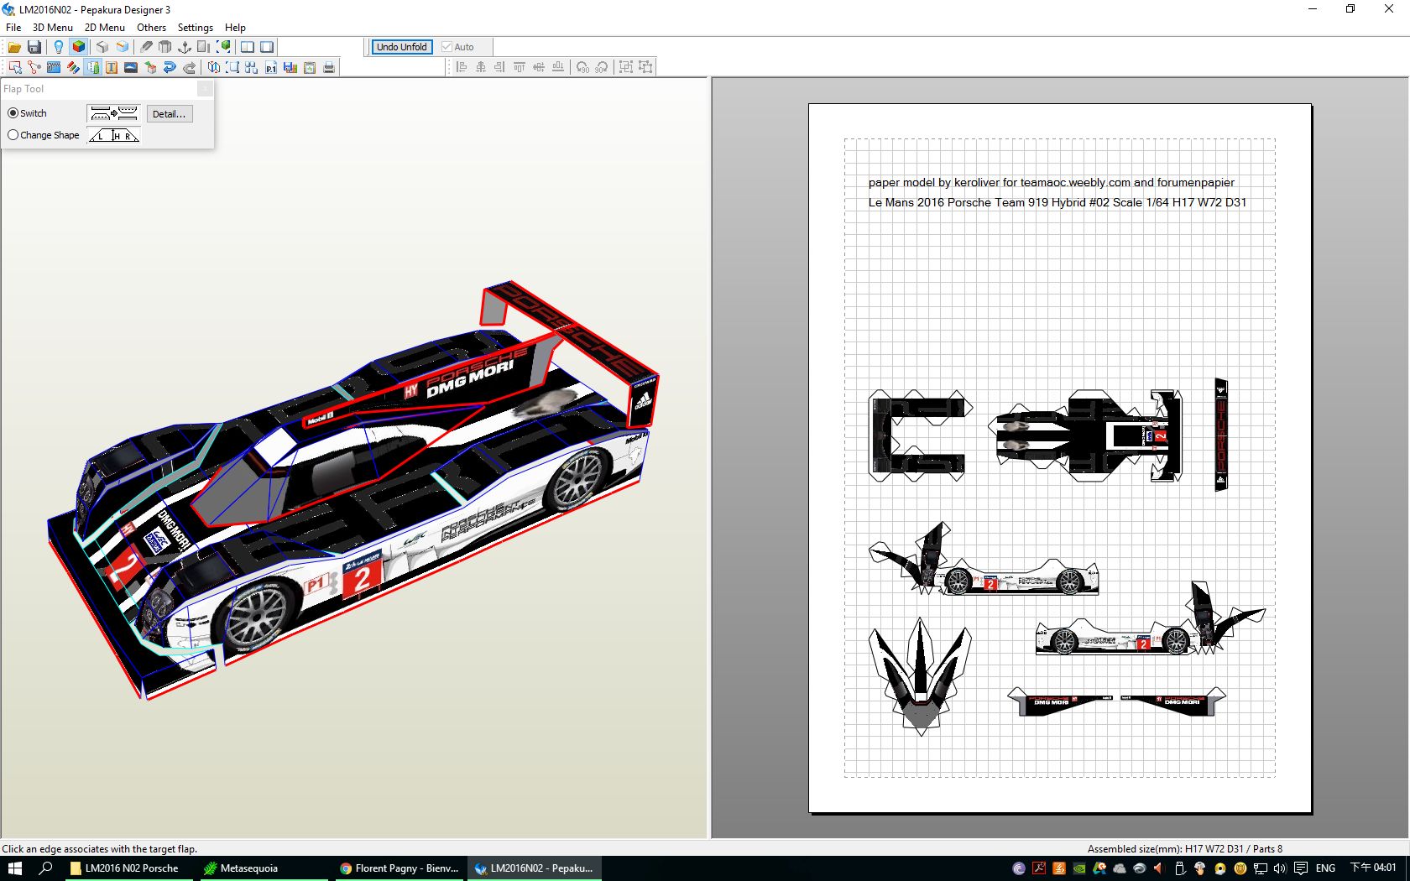Click the Open file folder icon
This screenshot has width=1410, height=881.
click(14, 47)
